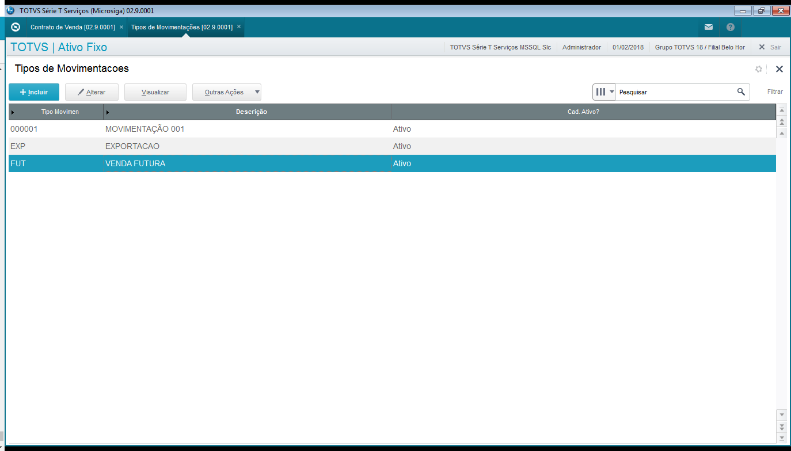This screenshot has width=791, height=451.
Task: Sort by Tipo Movimen column header
Action: 56,112
